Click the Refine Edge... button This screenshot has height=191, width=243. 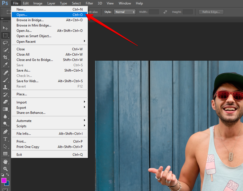click(211, 12)
